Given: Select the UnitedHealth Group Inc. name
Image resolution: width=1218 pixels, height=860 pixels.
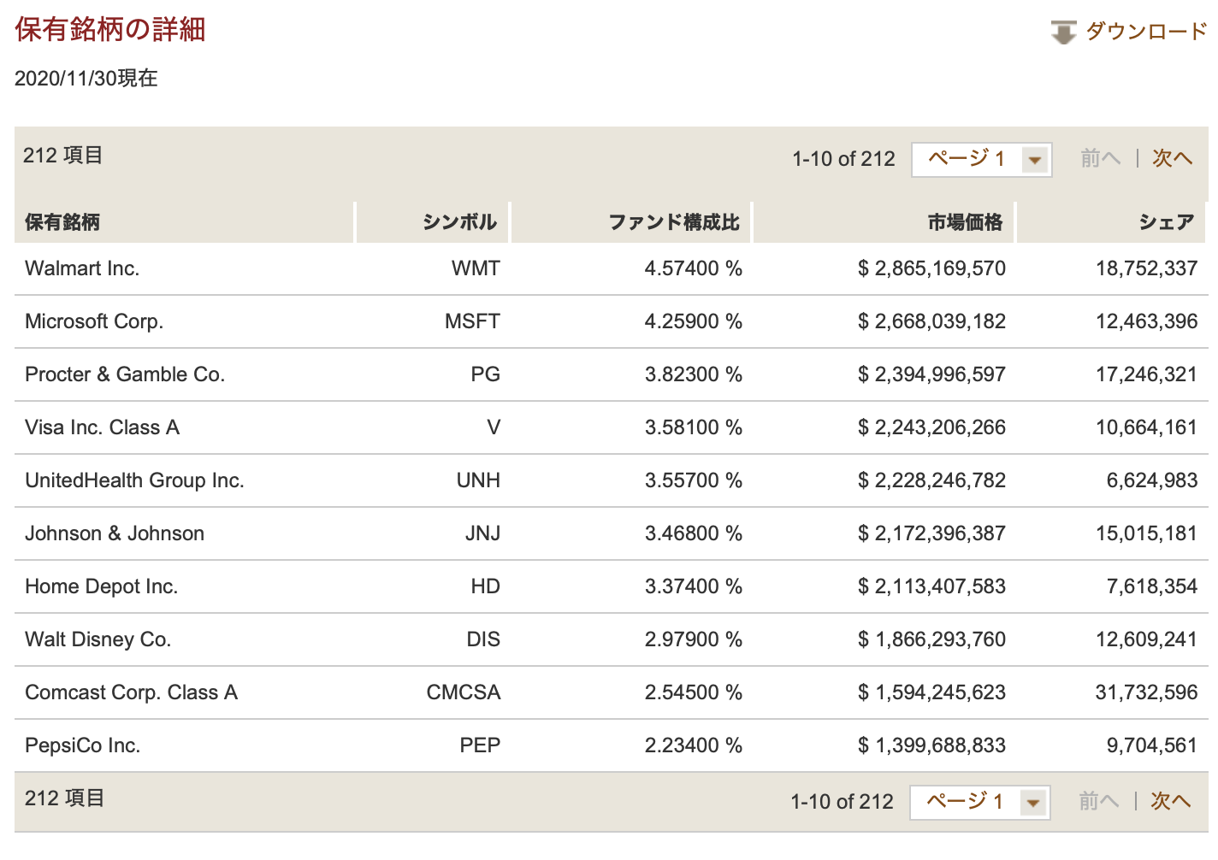Looking at the screenshot, I should click(x=134, y=480).
